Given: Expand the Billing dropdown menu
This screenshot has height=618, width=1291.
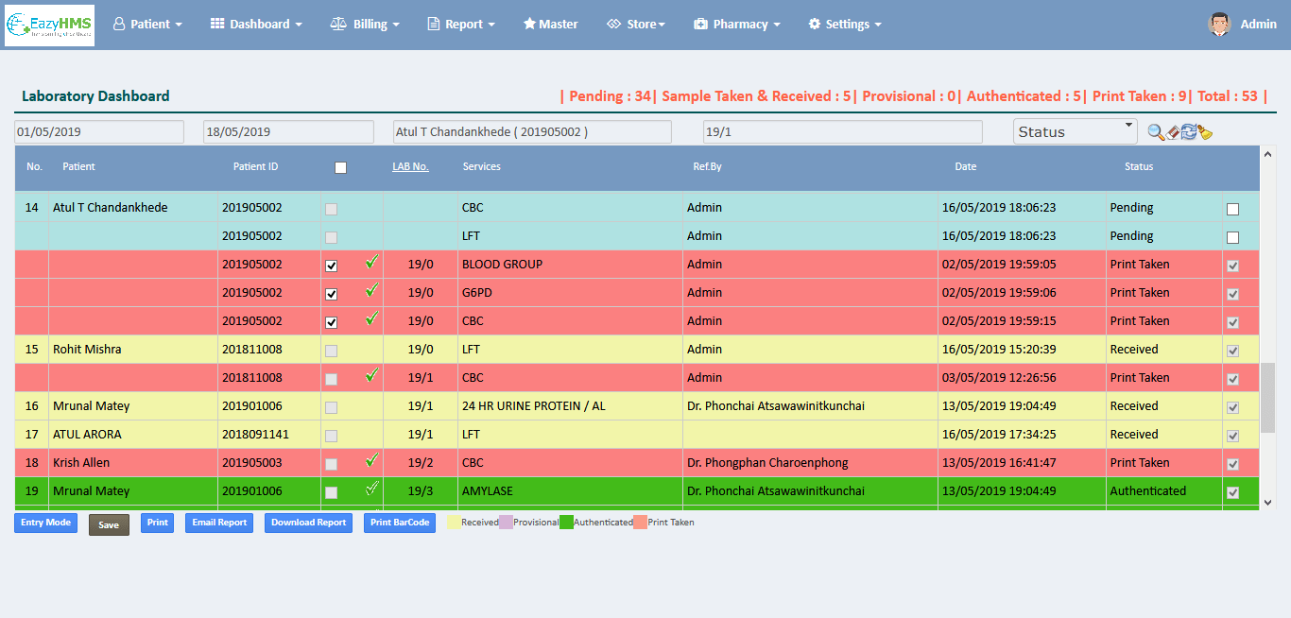Looking at the screenshot, I should [365, 25].
